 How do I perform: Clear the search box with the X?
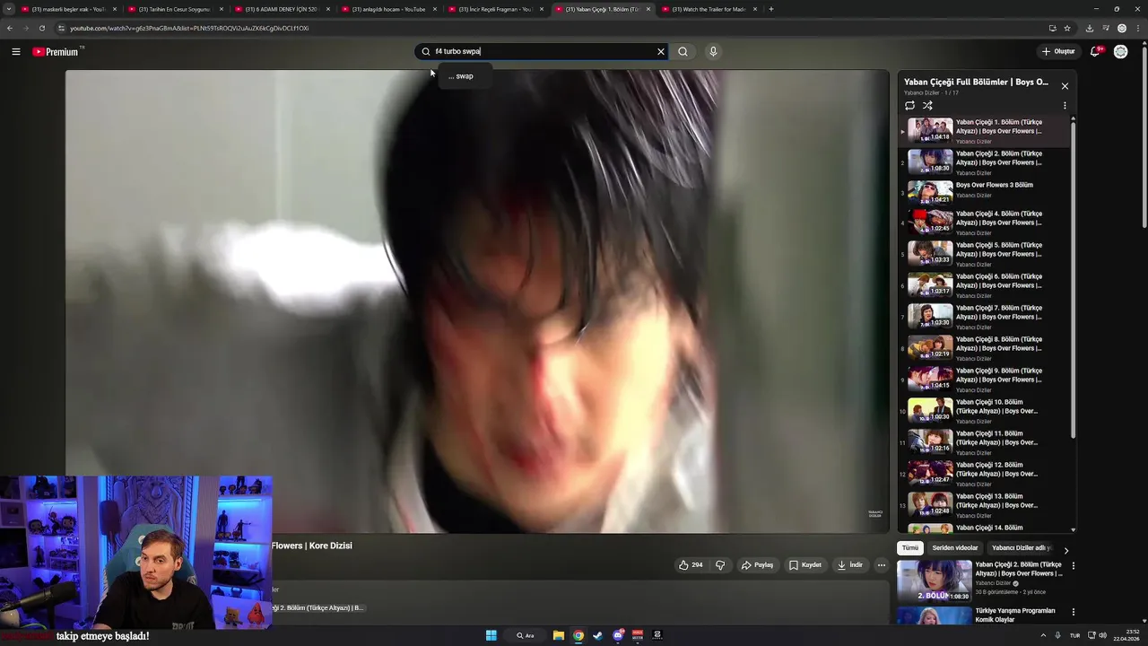tap(661, 51)
